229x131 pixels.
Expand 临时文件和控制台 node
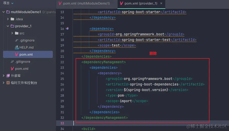(x=4, y=83)
